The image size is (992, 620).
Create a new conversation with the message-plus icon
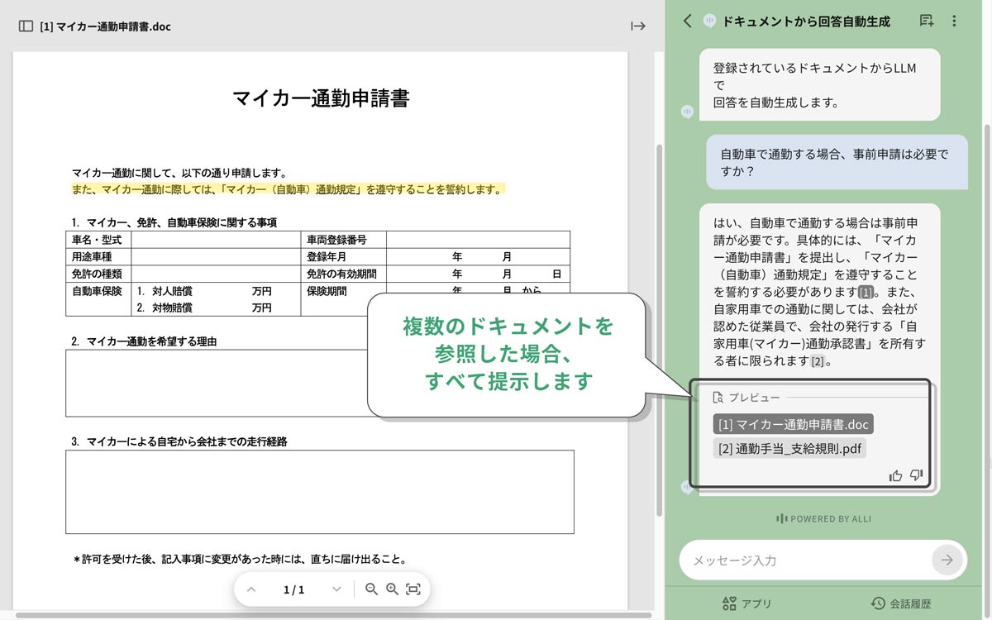pos(927,21)
